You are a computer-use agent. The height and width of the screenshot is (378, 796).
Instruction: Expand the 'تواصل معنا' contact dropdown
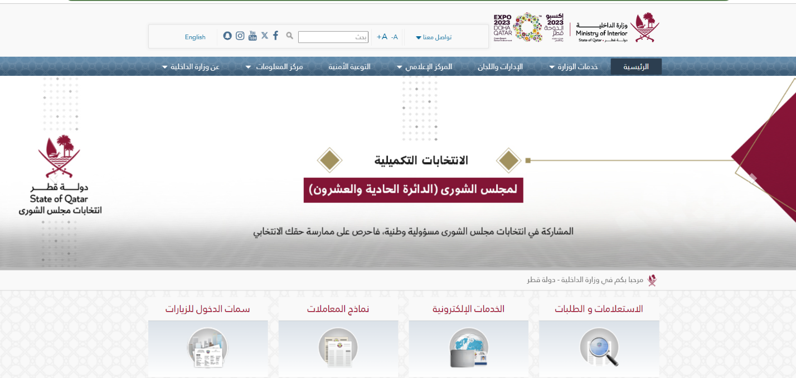pyautogui.click(x=434, y=37)
